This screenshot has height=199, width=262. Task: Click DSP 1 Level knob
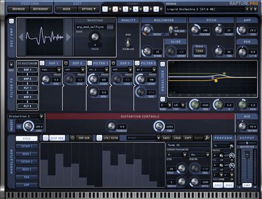46,79
